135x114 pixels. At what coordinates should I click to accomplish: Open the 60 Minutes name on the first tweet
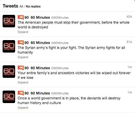(x=40, y=17)
